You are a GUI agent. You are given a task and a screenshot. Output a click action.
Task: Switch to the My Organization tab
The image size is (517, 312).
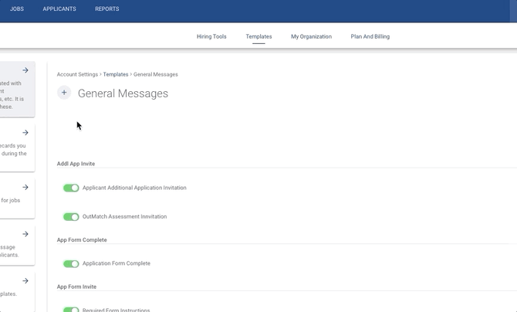(311, 36)
